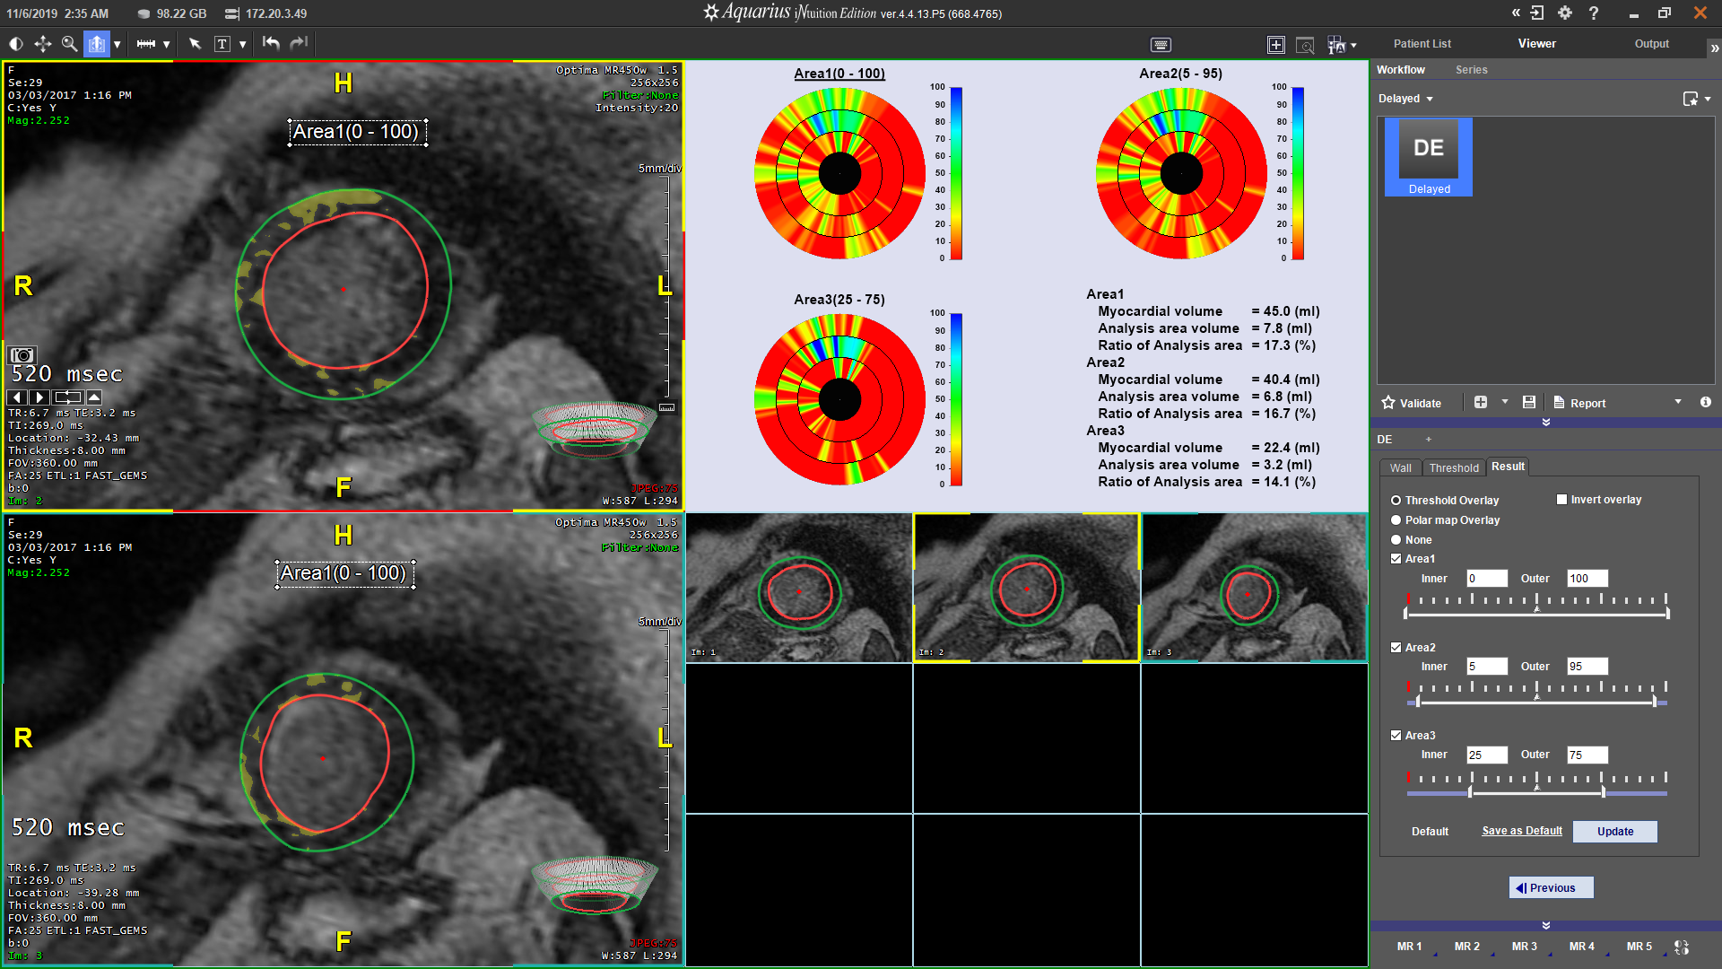
Task: Select the Im: 3 thumbnail image
Action: pos(1254,588)
